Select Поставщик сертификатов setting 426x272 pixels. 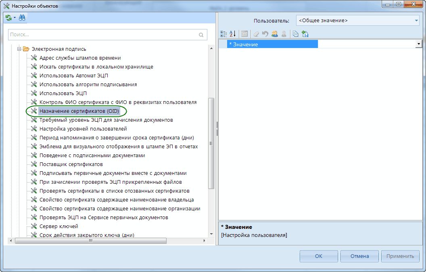[x=71, y=164]
